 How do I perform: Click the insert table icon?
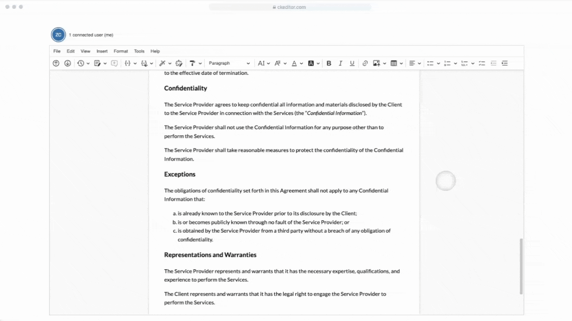click(394, 63)
